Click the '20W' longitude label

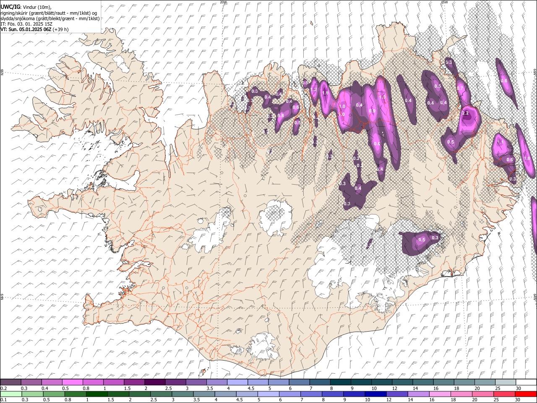(223, 2)
